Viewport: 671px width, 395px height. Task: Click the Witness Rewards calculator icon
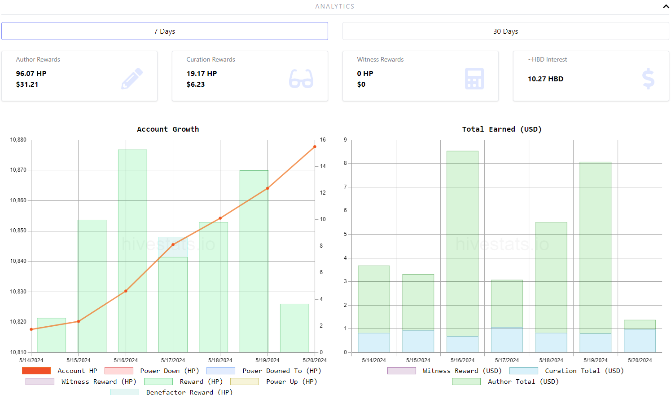474,79
